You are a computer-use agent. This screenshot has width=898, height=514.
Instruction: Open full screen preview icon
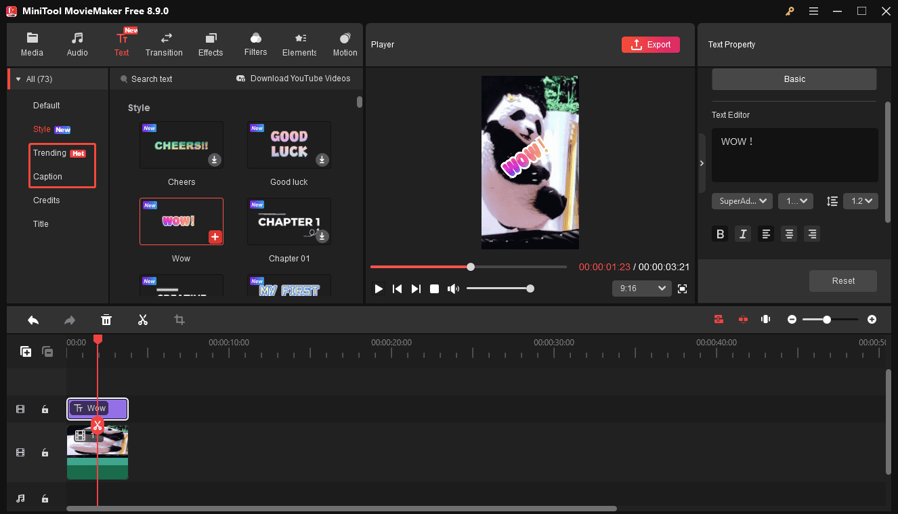682,288
